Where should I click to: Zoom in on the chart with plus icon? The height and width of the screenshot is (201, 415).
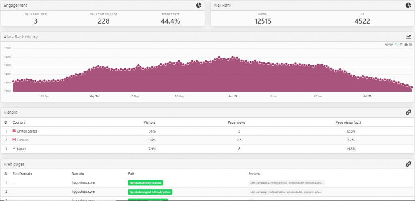pyautogui.click(x=387, y=45)
